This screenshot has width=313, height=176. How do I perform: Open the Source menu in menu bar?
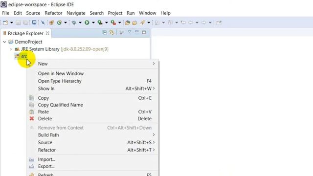[33, 13]
